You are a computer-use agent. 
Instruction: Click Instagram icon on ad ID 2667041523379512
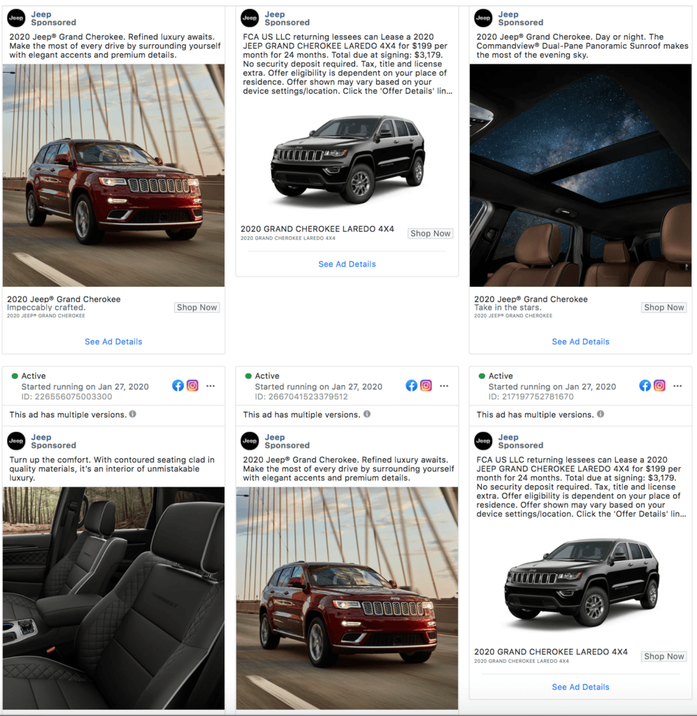coord(426,385)
